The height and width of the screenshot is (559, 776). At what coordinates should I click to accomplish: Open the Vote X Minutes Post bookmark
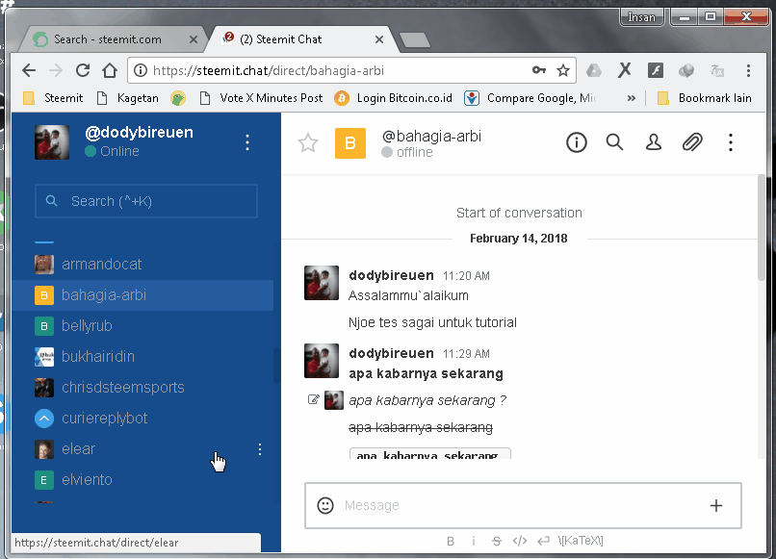click(261, 98)
